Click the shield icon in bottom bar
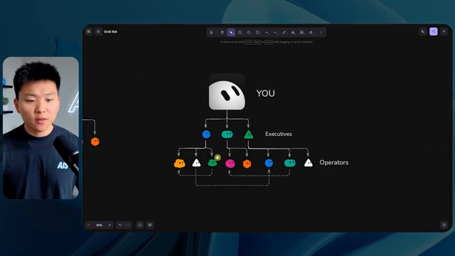This screenshot has width=455, height=256. click(150, 225)
